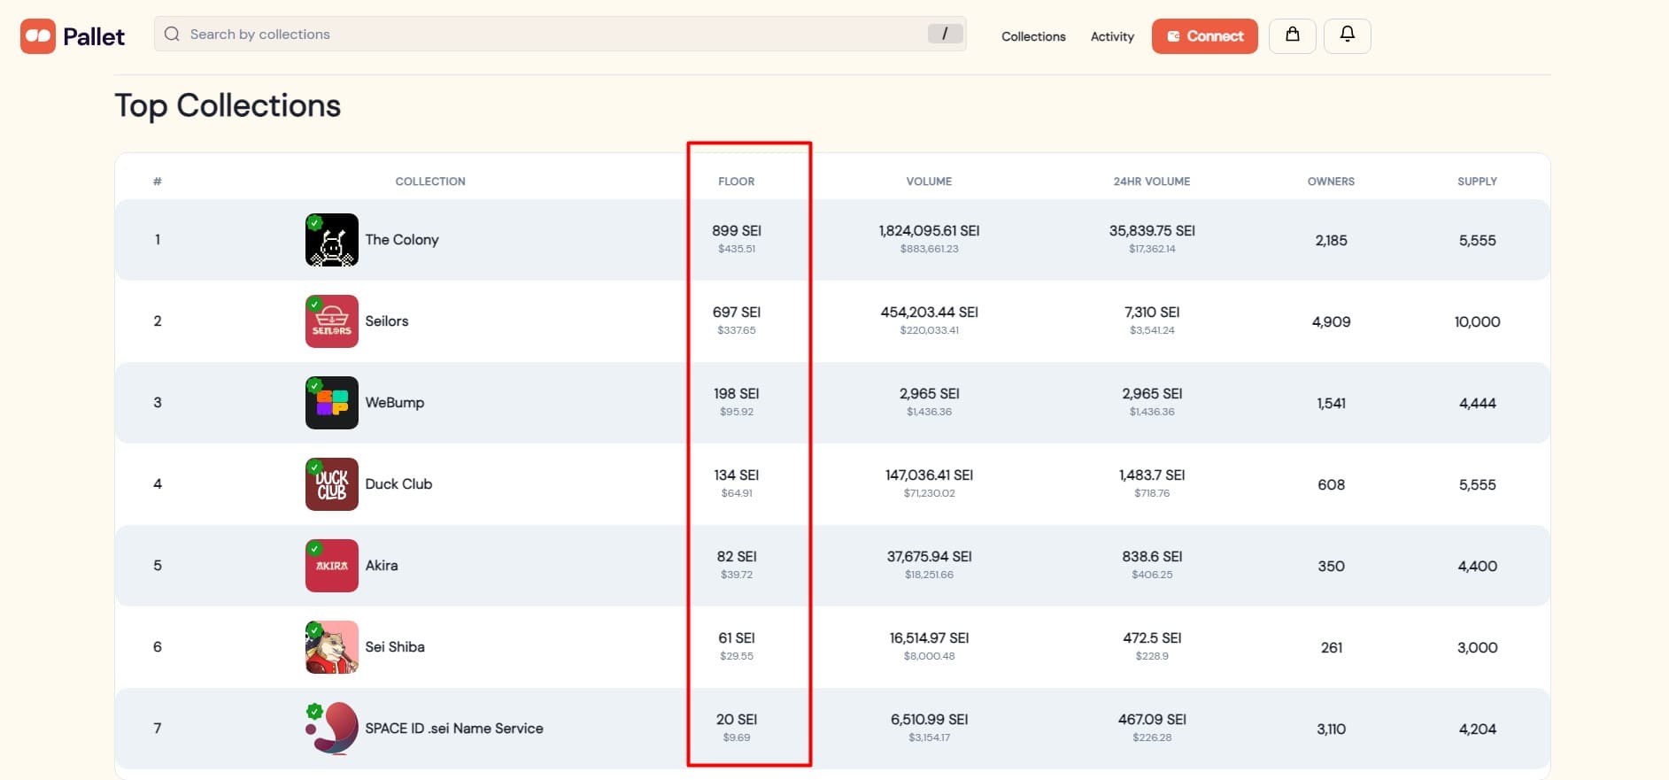
Task: Open the Akira collection thumbnail
Action: 332,566
